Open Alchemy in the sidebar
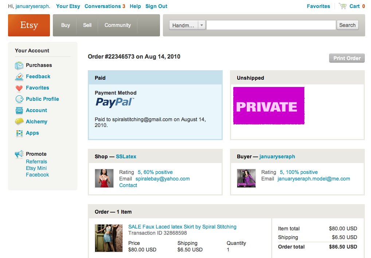 pyautogui.click(x=36, y=122)
